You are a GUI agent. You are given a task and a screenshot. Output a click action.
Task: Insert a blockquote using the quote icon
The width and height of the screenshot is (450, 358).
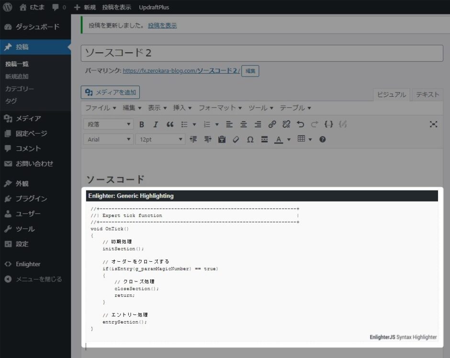point(170,124)
